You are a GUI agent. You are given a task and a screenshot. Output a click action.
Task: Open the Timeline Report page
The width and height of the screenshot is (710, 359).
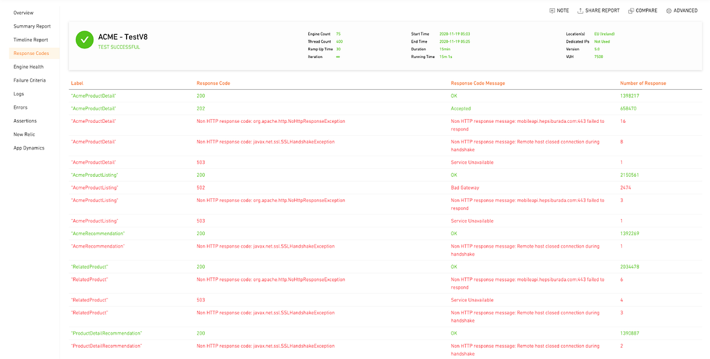click(x=31, y=40)
